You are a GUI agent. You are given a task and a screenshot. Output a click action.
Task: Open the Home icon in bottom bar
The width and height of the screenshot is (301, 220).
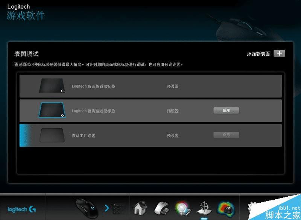click(x=140, y=208)
